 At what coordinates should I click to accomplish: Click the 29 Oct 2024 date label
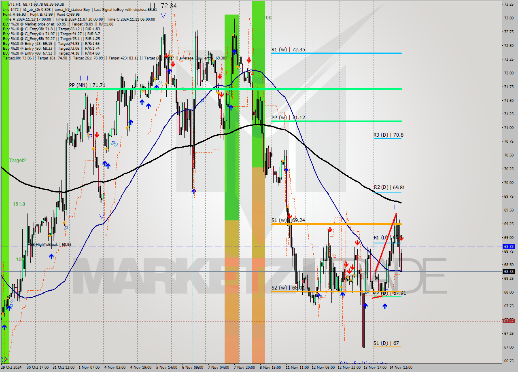tap(11, 367)
